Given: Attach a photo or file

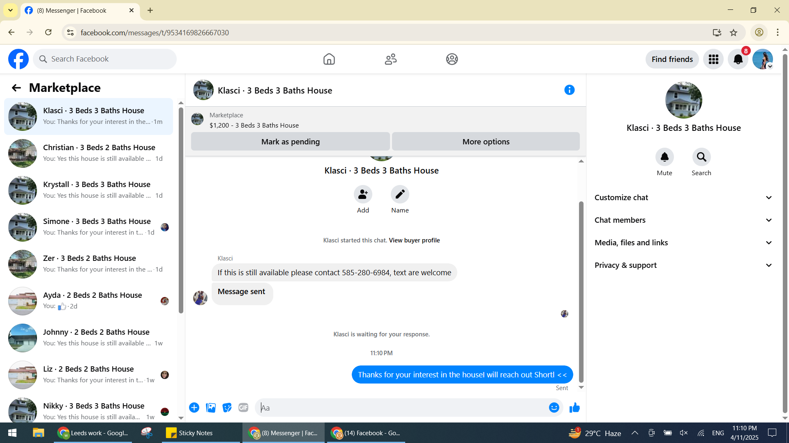Looking at the screenshot, I should pyautogui.click(x=211, y=408).
